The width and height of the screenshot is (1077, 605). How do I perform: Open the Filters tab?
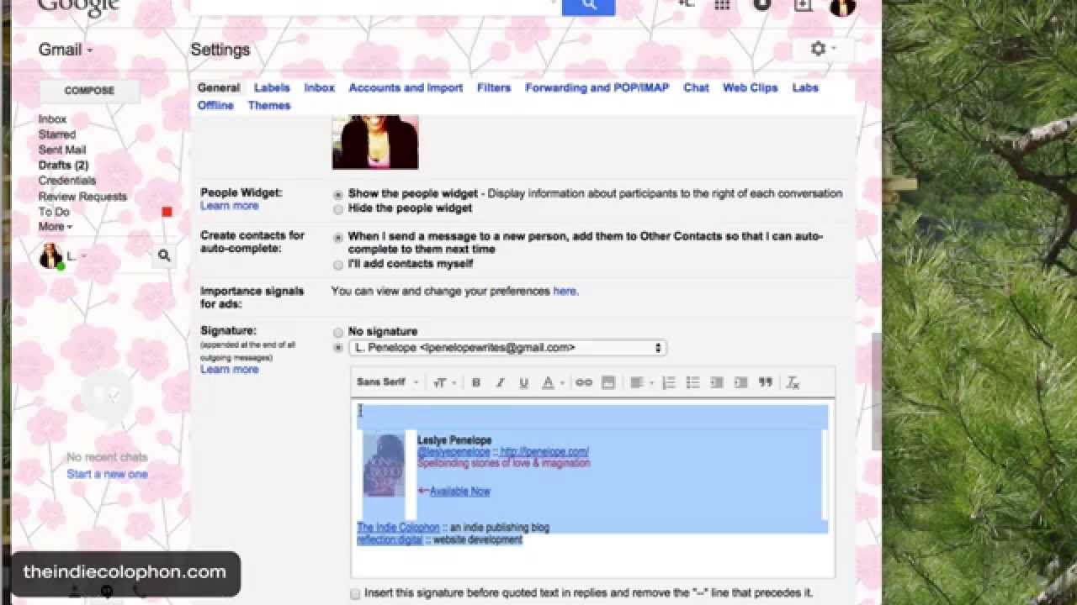pos(494,87)
